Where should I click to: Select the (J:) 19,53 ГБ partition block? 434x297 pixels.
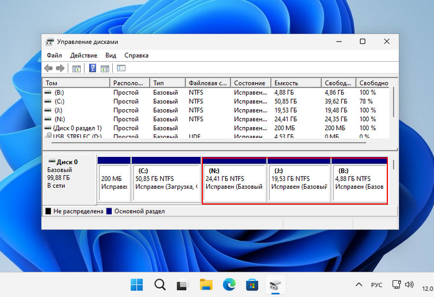tap(299, 180)
